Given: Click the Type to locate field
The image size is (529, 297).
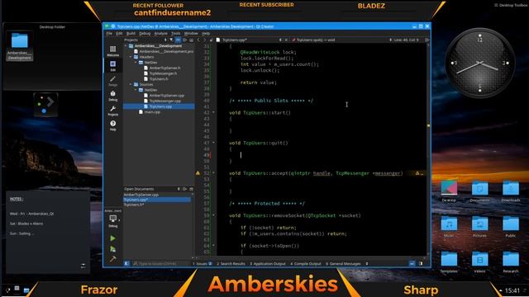Looking at the screenshot, I should (x=160, y=264).
